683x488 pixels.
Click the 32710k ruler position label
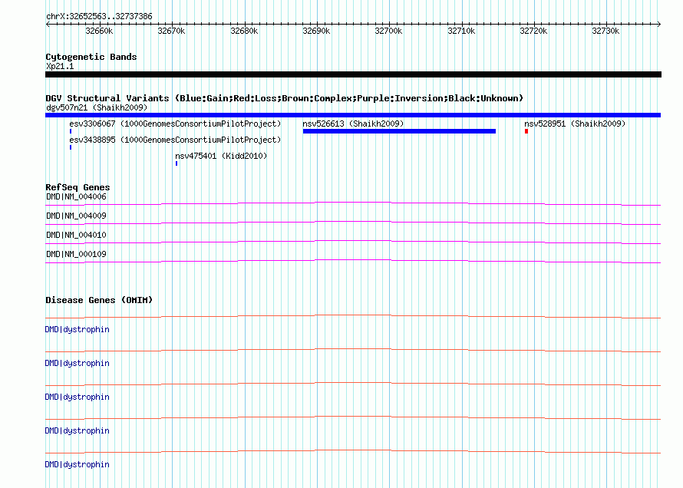(461, 31)
